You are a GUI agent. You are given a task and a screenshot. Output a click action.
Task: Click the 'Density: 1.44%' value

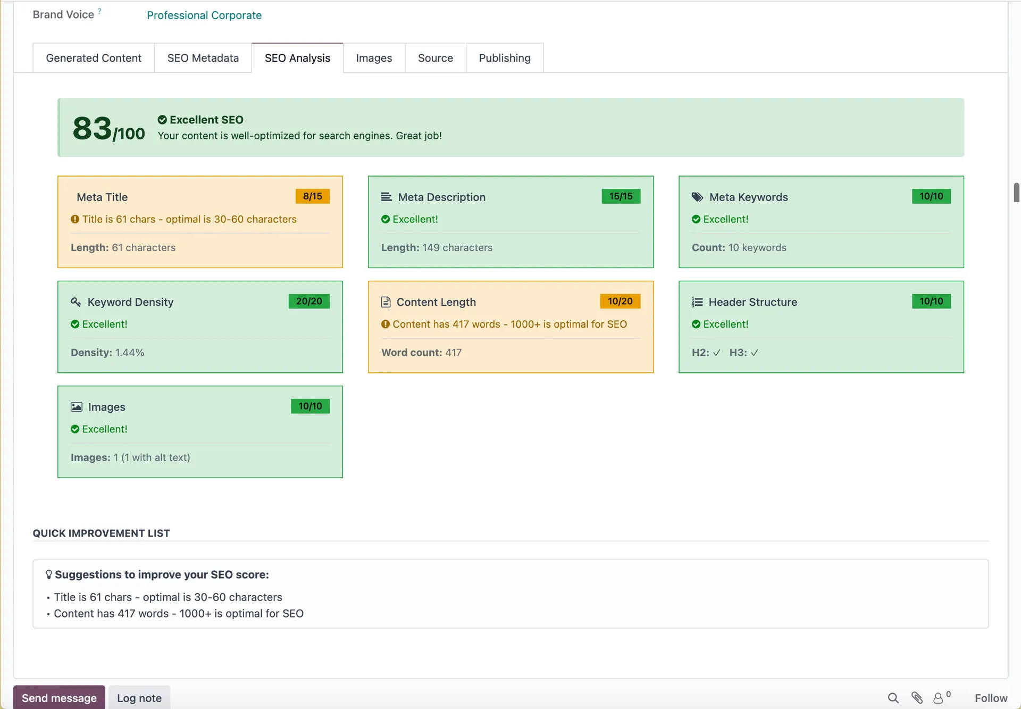107,352
